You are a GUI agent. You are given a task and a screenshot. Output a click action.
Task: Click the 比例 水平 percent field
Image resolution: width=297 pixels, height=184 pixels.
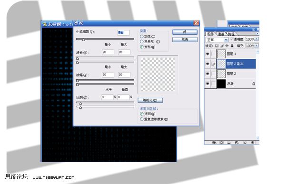(107, 97)
